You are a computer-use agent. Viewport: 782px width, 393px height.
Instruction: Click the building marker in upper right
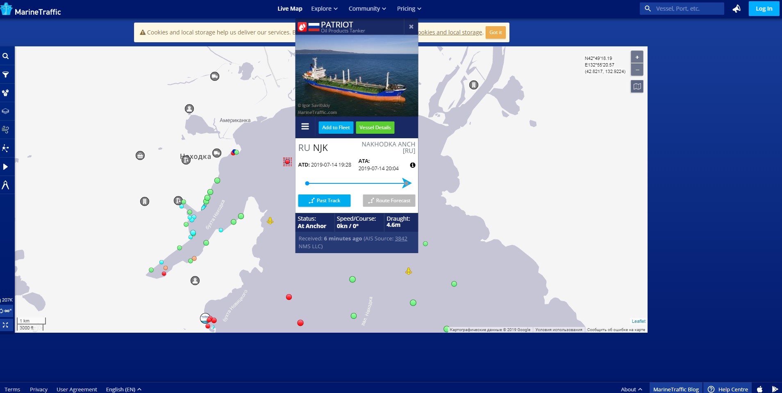(474, 85)
